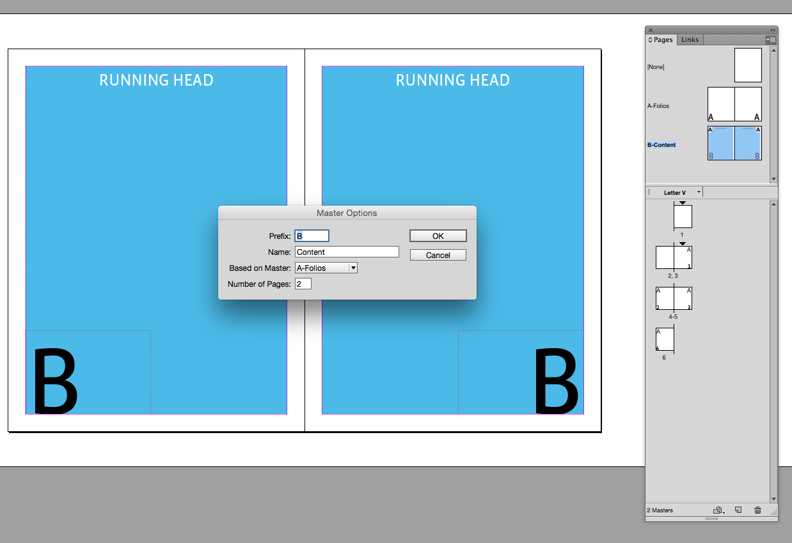Click OK in Master Options dialog
This screenshot has height=543, width=792.
tap(438, 236)
